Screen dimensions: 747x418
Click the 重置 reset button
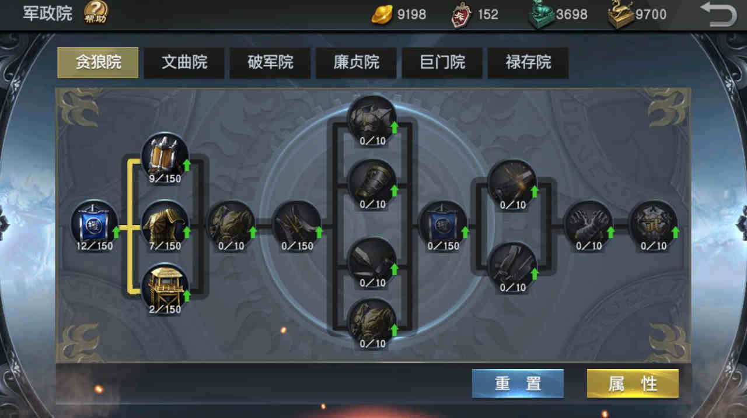[518, 384]
